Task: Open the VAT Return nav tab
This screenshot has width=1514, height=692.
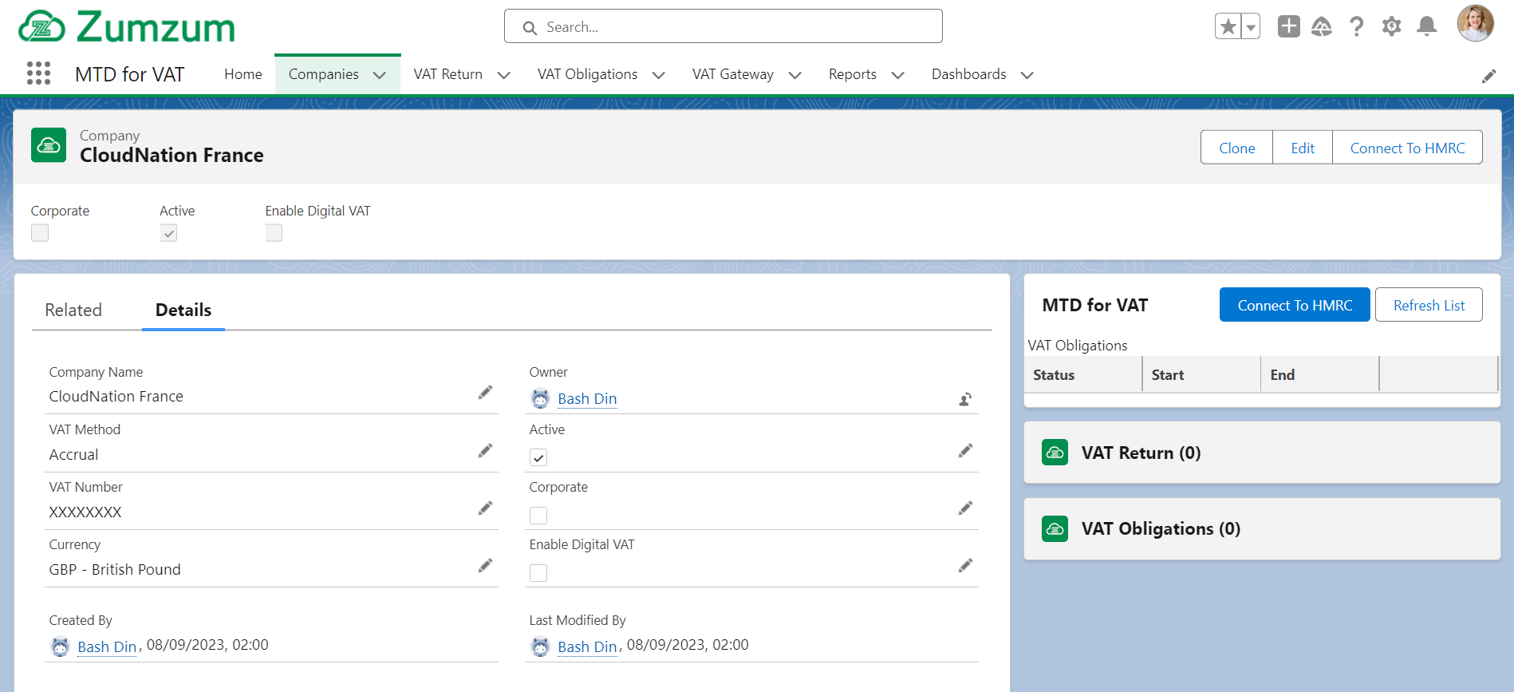Action: tap(448, 74)
